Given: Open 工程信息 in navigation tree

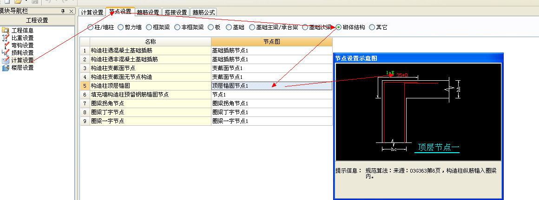Looking at the screenshot, I should click(23, 31).
